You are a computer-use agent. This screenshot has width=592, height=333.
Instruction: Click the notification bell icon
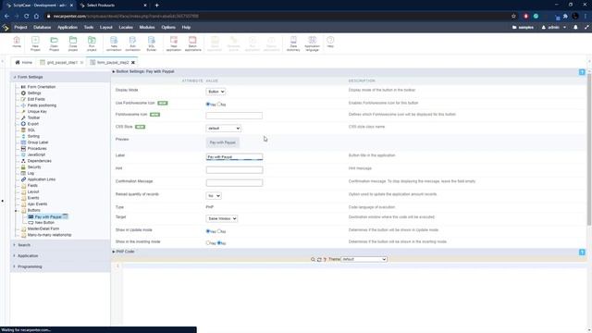click(x=575, y=27)
